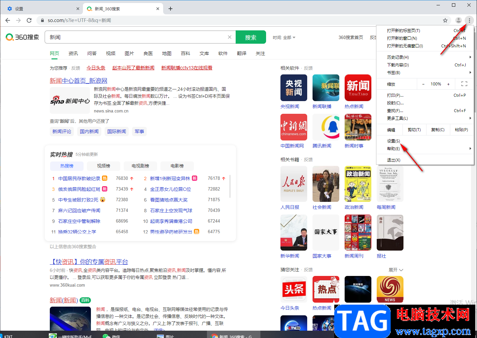Switch to the 视频 search tab

[111, 53]
